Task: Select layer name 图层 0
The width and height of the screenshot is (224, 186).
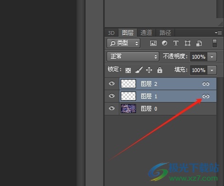Action: pos(149,109)
